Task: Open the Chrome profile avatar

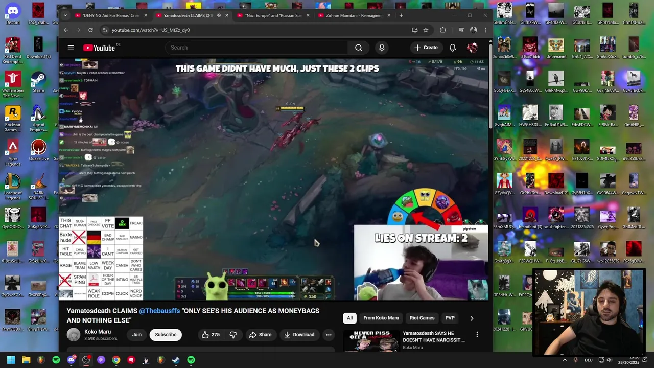Action: click(473, 30)
